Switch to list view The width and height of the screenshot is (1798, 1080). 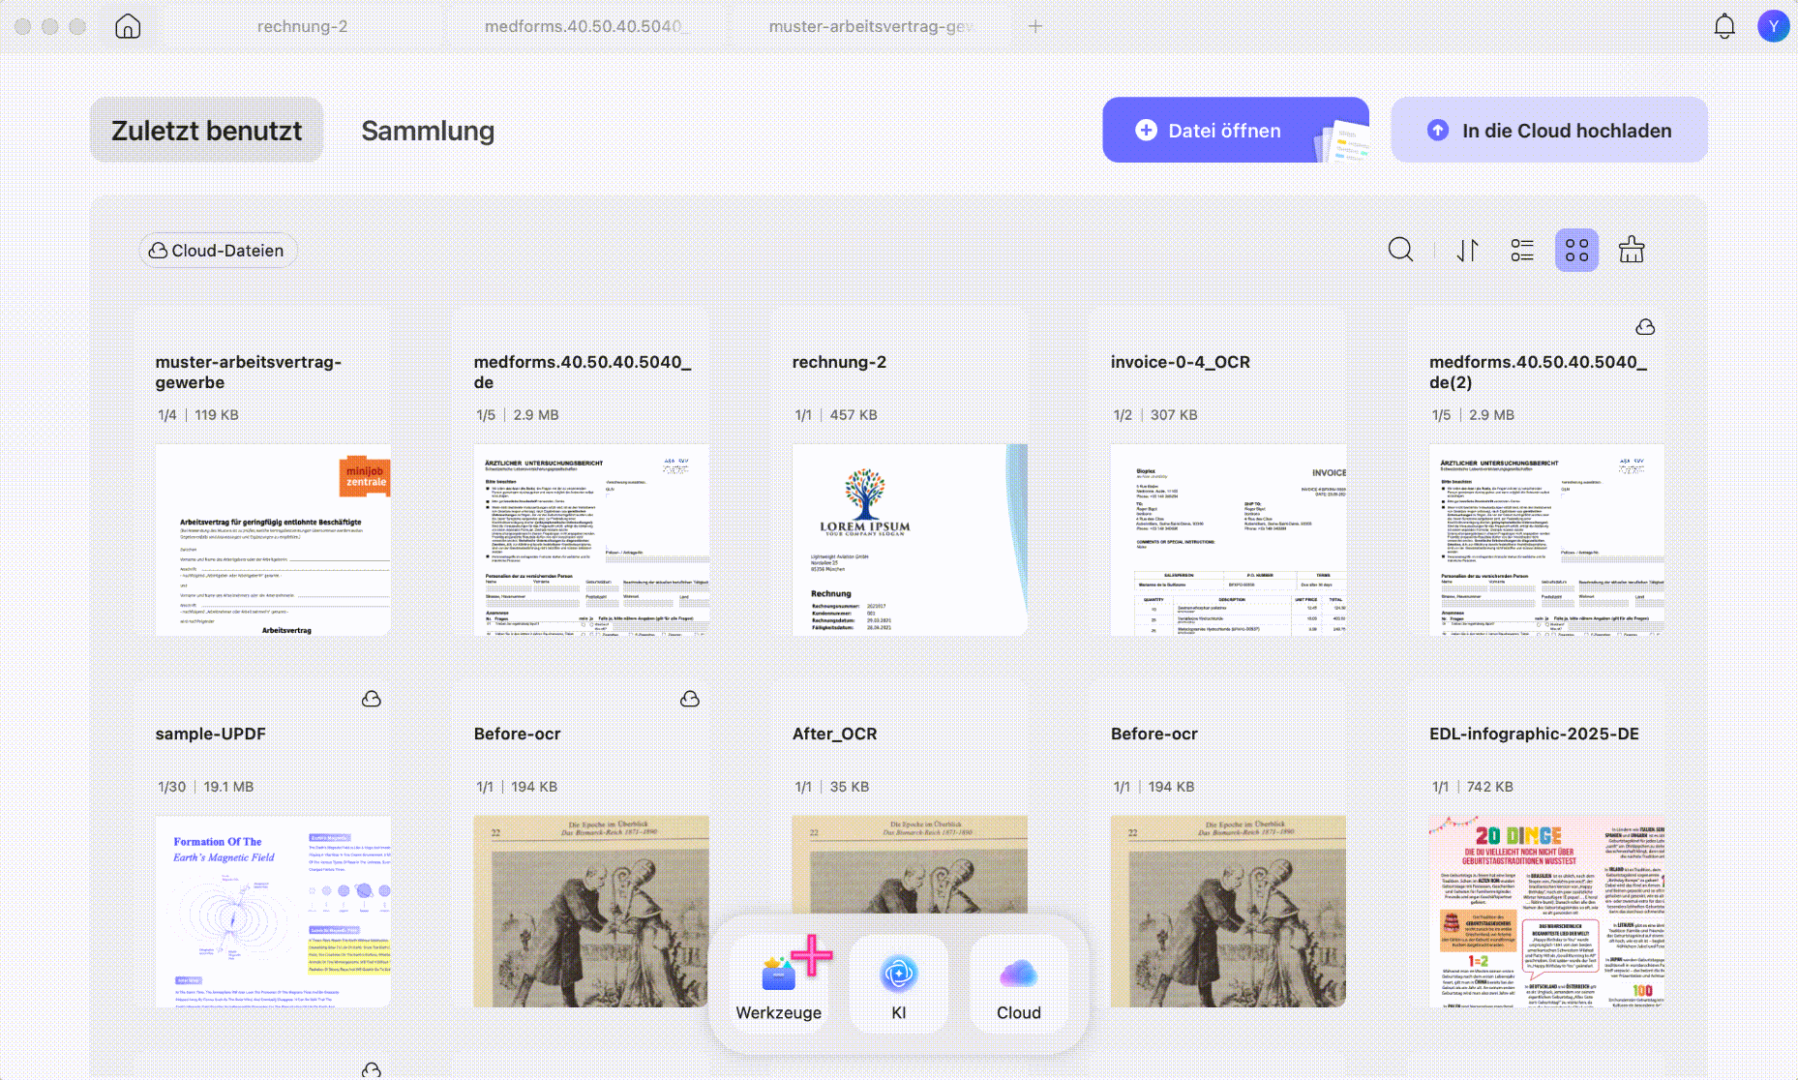(x=1522, y=250)
